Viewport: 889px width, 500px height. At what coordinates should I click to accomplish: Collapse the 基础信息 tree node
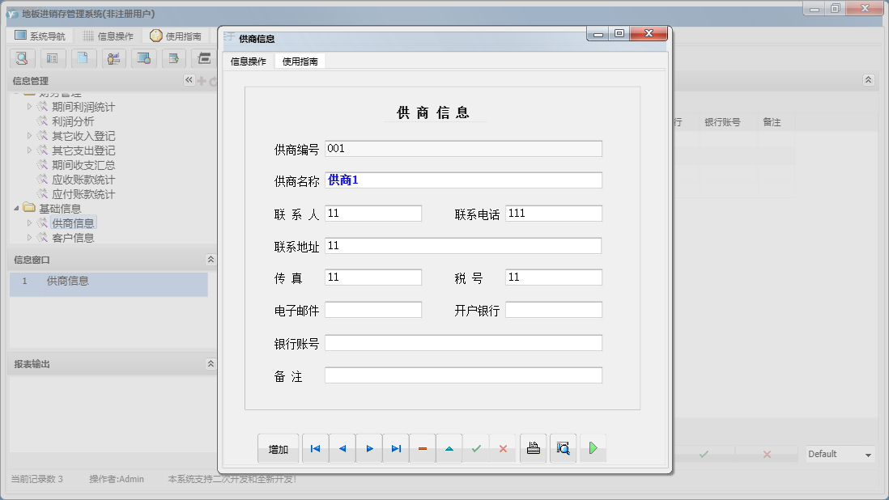16,209
